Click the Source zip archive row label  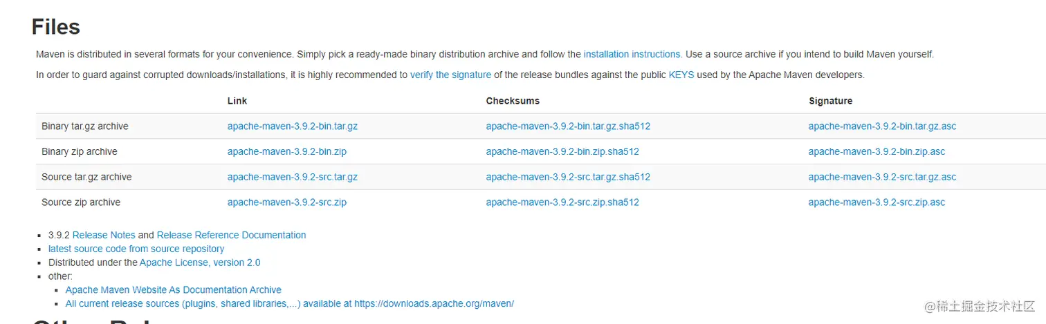tap(81, 202)
